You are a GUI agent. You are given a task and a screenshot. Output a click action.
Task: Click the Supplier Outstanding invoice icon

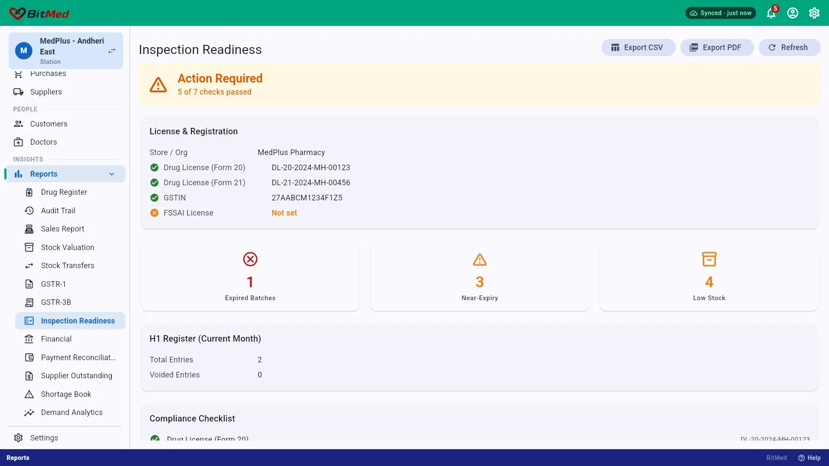click(29, 376)
